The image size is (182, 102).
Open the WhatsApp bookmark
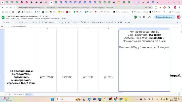pyautogui.click(x=78, y=12)
